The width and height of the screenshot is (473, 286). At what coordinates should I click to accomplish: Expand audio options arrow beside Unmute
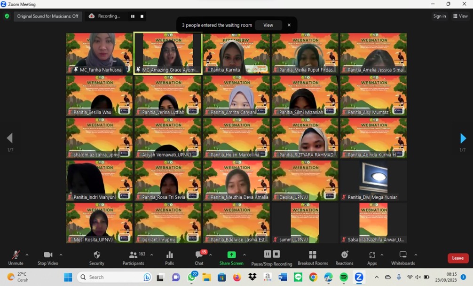point(27,255)
